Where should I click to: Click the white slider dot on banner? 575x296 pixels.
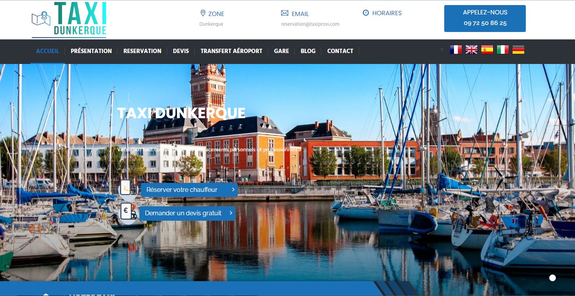(x=552, y=278)
